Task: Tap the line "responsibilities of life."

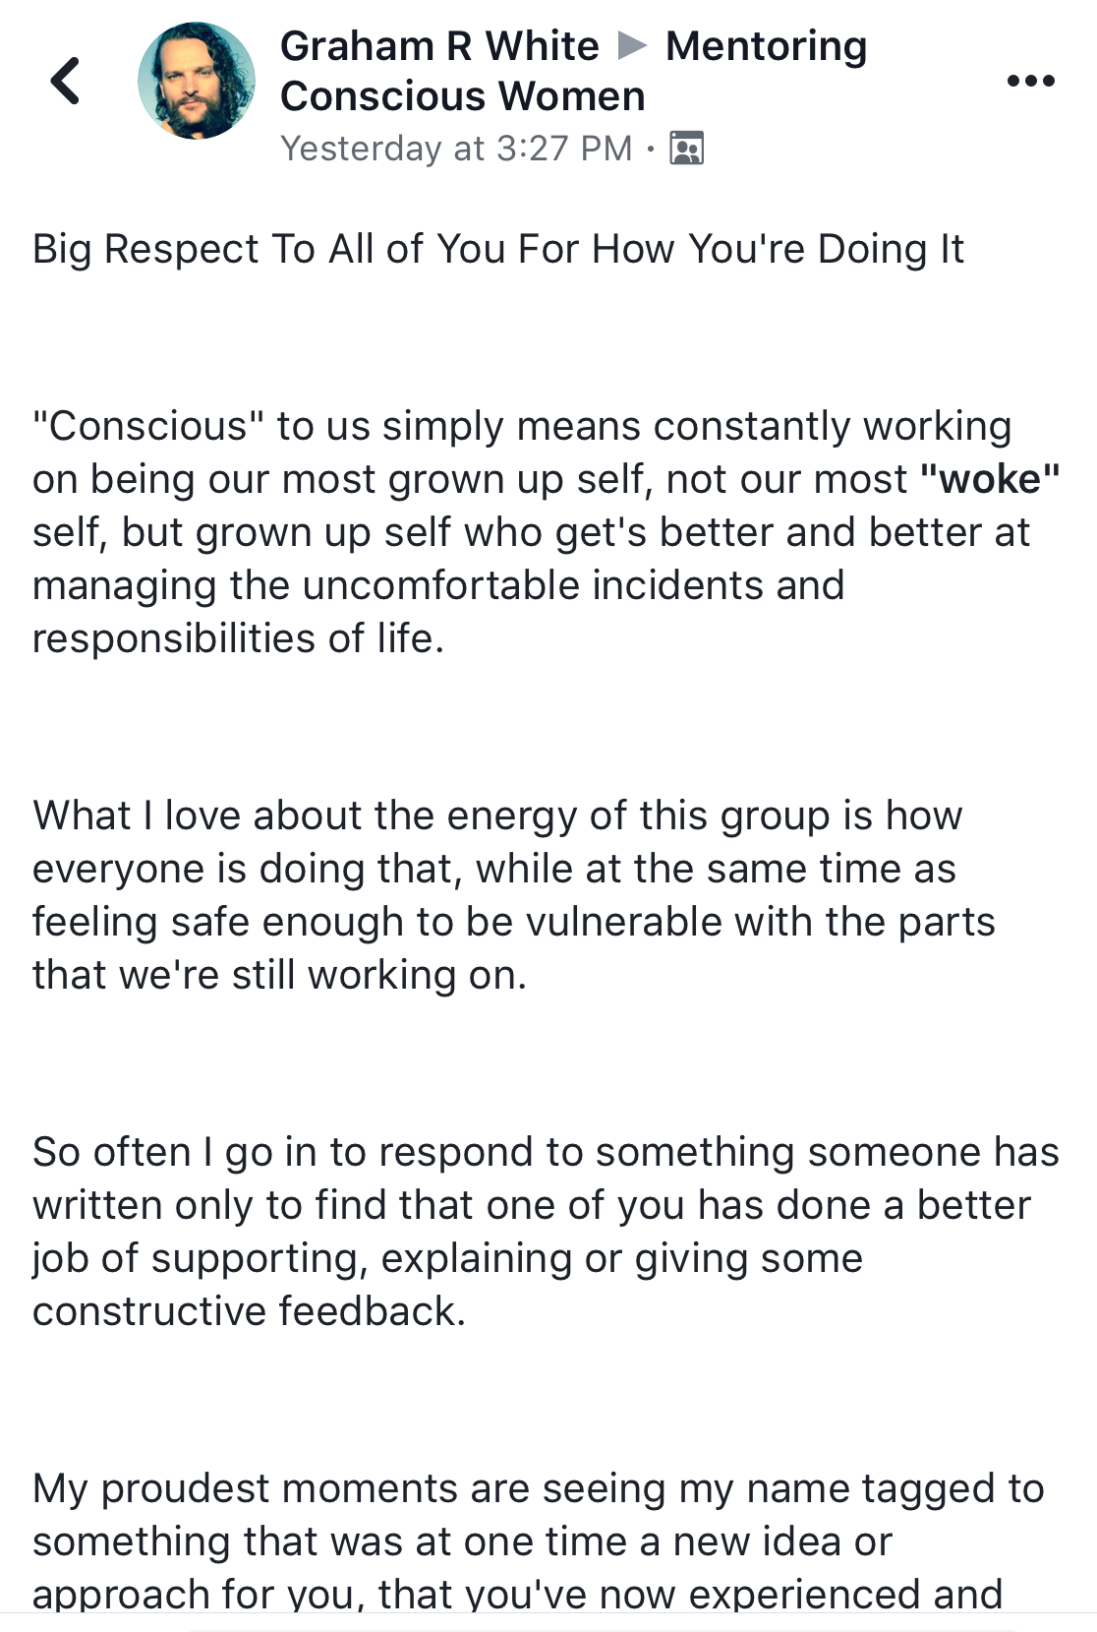Action: coord(239,638)
